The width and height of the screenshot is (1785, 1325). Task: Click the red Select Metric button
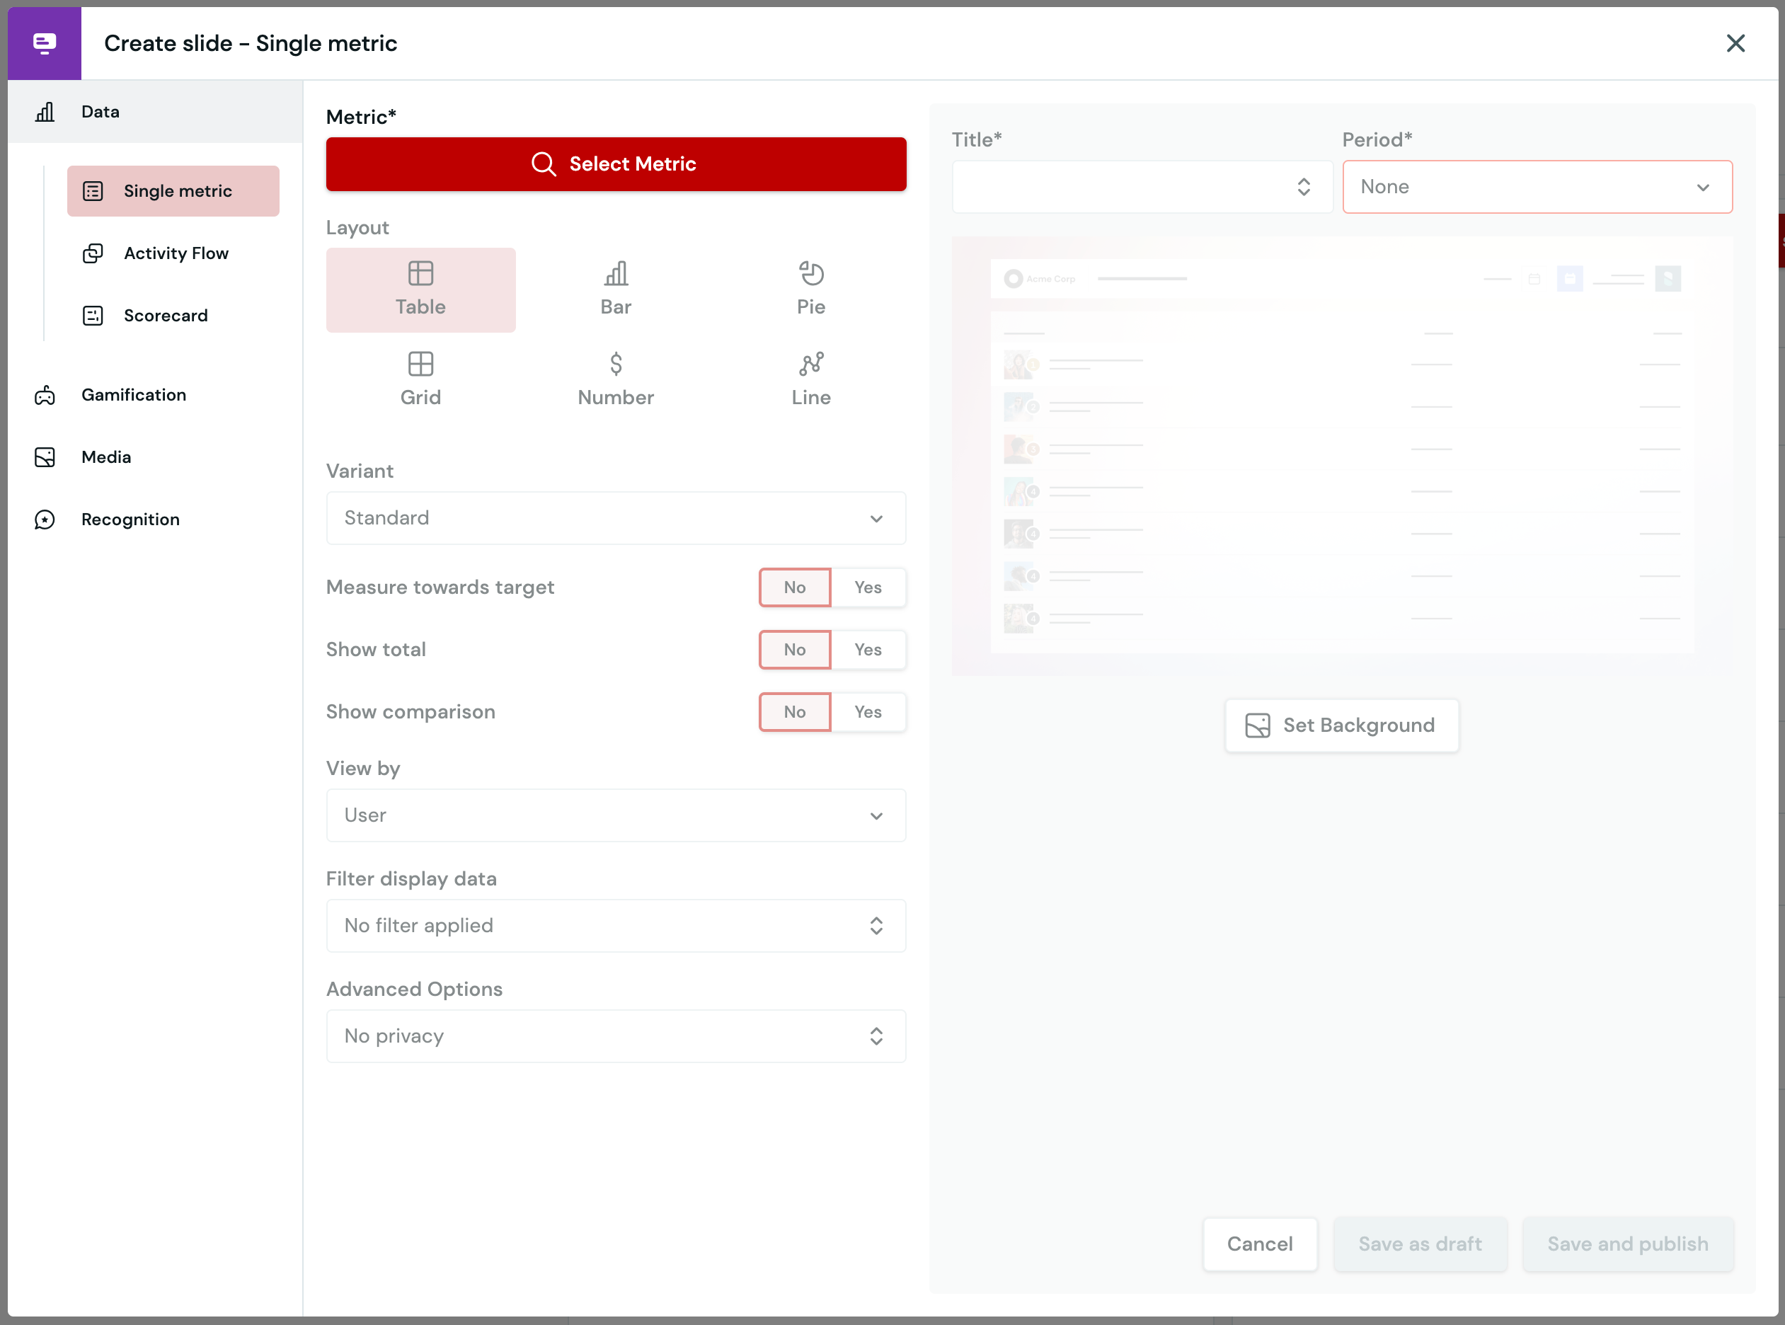[615, 164]
